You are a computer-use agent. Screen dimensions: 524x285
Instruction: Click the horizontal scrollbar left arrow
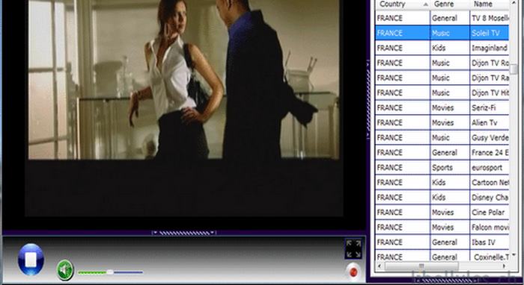380,266
